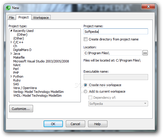Expand the Java project type node
Screen dimensions: 163x138
point(11,54)
